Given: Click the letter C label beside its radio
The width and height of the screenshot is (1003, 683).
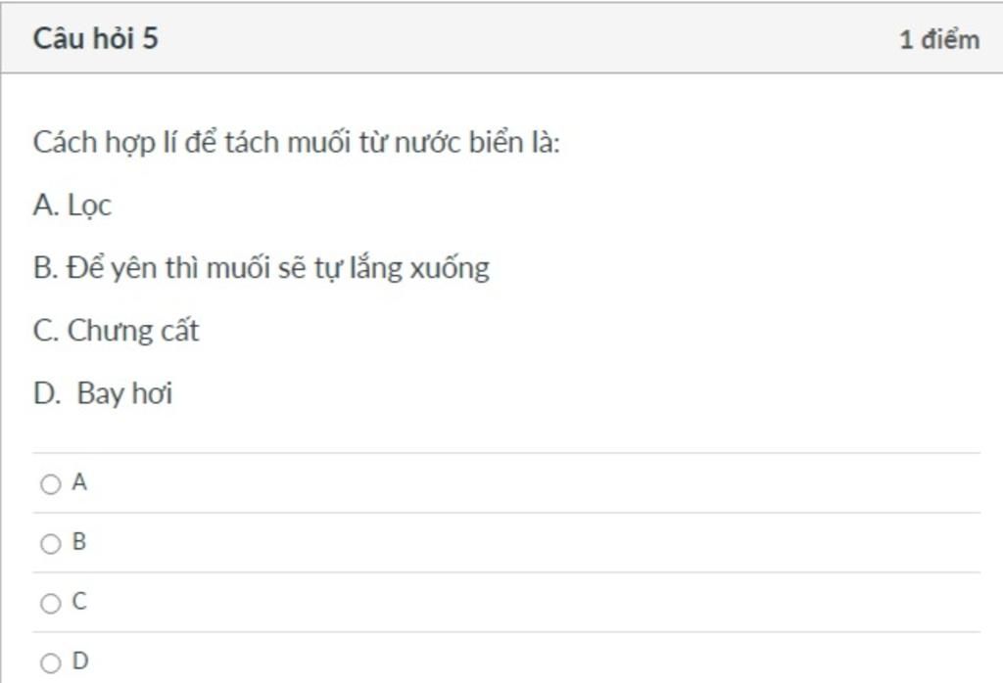Looking at the screenshot, I should (79, 602).
